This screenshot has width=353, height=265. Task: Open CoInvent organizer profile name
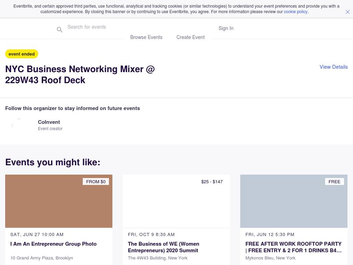pyautogui.click(x=49, y=122)
